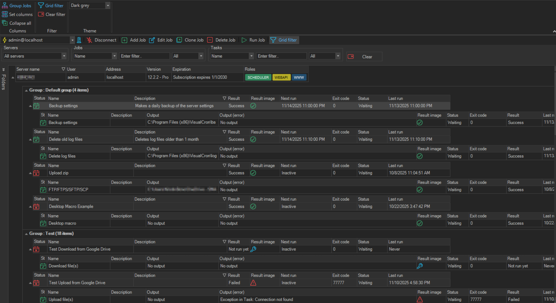Click the Clear button next to Tasks filter

coord(364,57)
